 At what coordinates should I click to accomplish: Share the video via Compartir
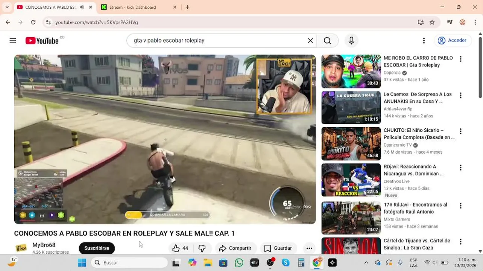pyautogui.click(x=235, y=248)
